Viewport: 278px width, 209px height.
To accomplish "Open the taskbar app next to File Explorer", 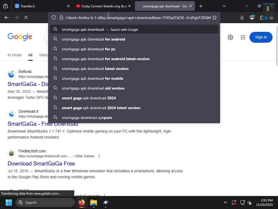I will (106, 202).
